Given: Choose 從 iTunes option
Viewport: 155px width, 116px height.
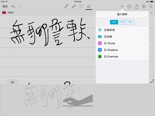Looking at the screenshot, I should (x=122, y=43).
